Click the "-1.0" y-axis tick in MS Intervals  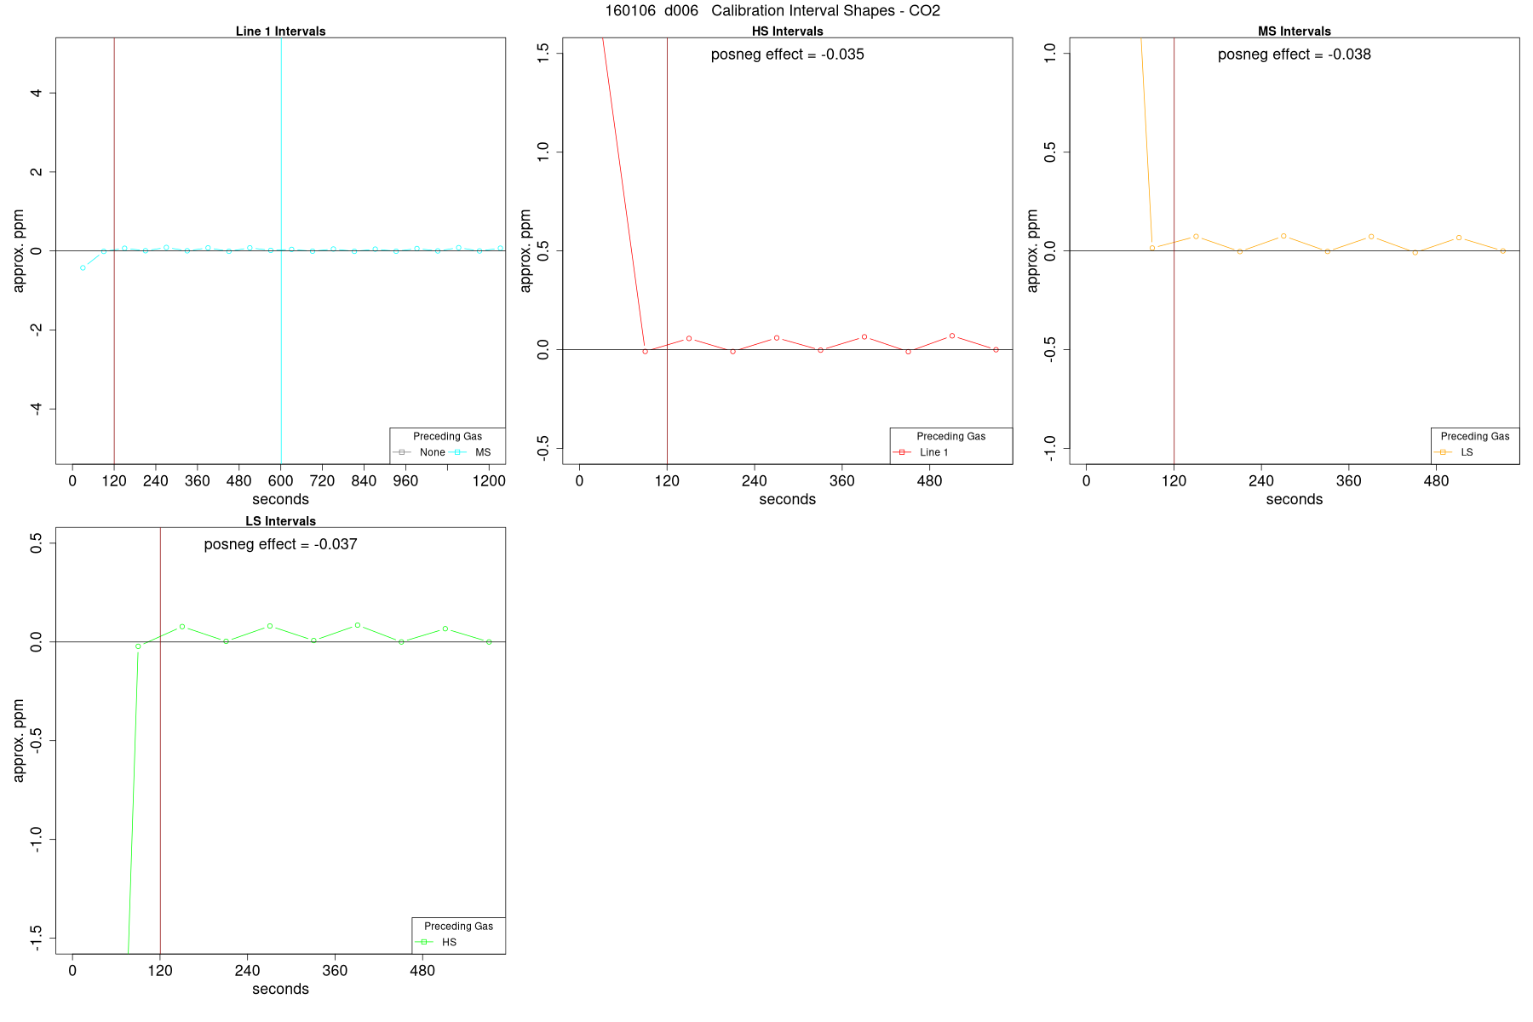point(1049,449)
